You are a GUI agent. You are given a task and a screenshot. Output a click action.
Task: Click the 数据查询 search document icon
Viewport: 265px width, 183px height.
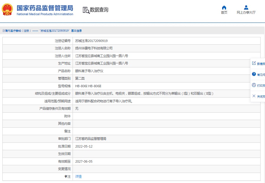pos(86,10)
